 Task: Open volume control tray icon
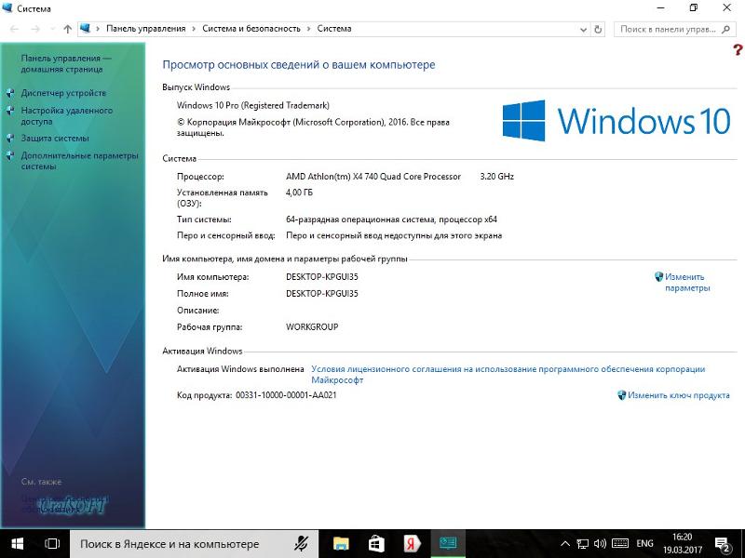click(600, 544)
